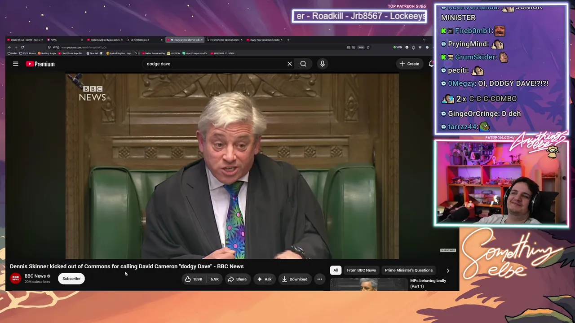Open the '10/10 Memes' bookmarks folder
The width and height of the screenshot is (575, 323).
27,53
